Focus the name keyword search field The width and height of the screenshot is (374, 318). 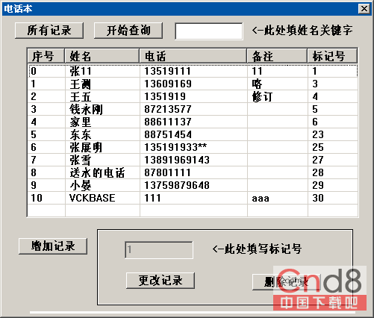[x=209, y=31]
